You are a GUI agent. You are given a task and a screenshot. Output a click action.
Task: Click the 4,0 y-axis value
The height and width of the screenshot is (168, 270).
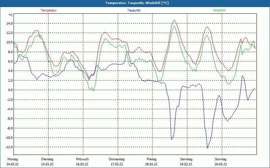tap(10, 71)
